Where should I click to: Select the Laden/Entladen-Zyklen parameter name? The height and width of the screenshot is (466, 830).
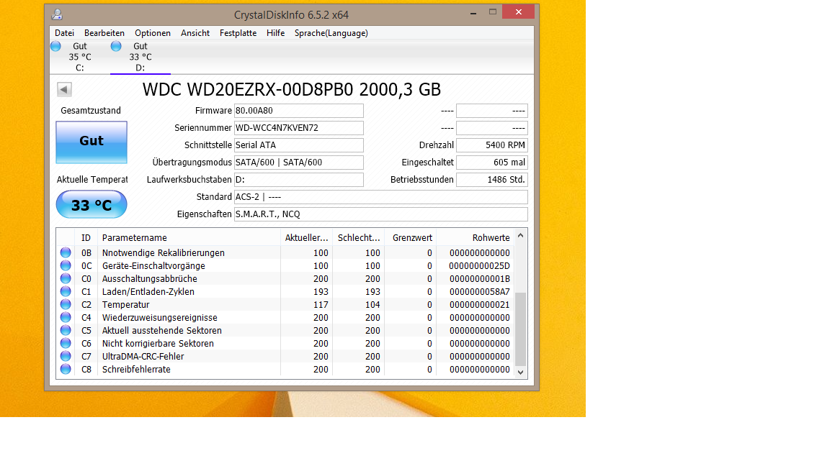148,292
